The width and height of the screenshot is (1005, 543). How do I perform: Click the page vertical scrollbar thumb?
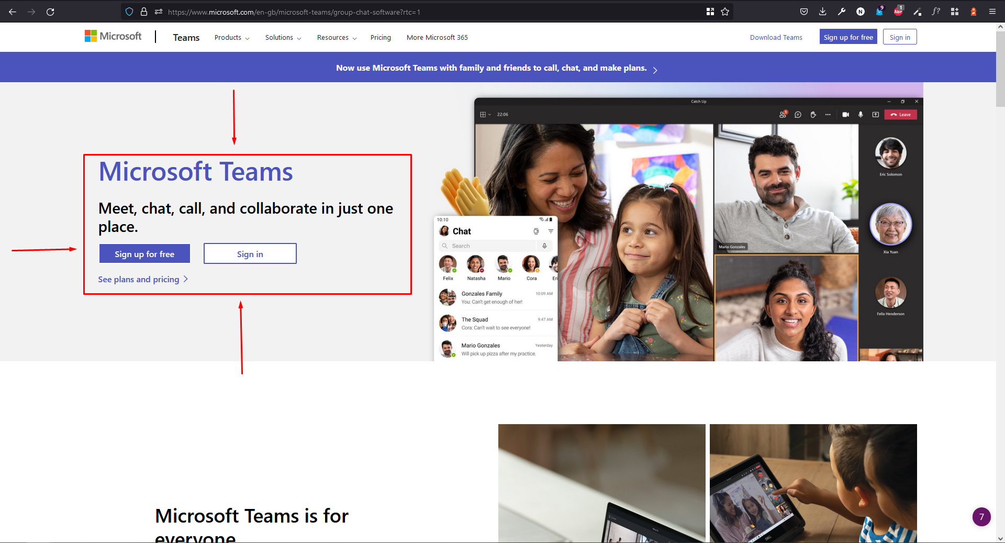point(1000,69)
